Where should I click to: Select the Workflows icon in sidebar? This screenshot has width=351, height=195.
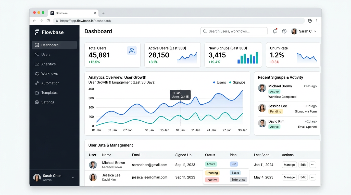point(37,73)
